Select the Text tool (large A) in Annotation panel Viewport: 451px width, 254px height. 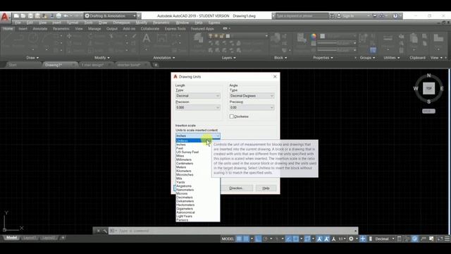click(147, 38)
